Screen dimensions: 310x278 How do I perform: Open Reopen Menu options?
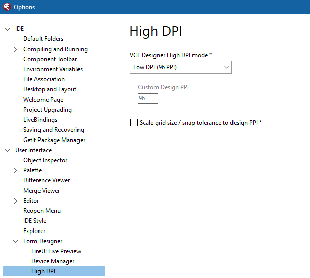[42, 211]
